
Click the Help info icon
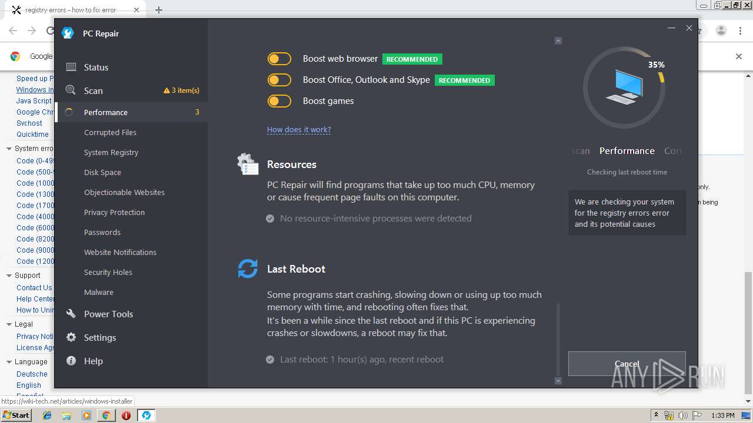pyautogui.click(x=71, y=361)
